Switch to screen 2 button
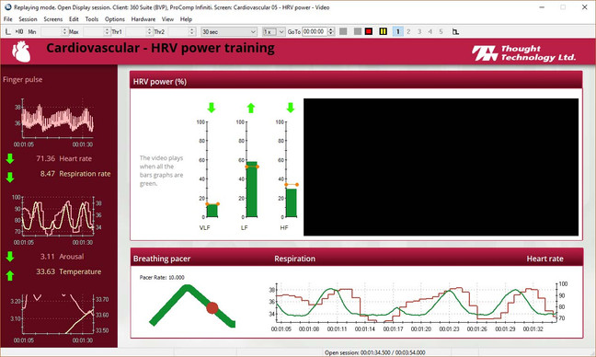Viewport: 596px width, 357px height. [x=408, y=31]
